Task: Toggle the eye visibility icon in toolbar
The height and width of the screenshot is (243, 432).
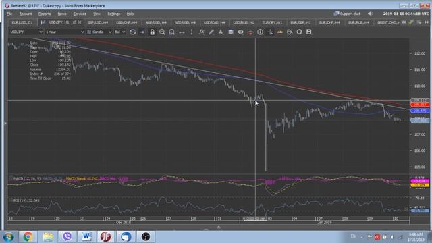Action: (240, 32)
